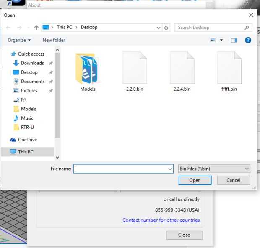
Task: Change the view layout icon
Action: [x=213, y=40]
